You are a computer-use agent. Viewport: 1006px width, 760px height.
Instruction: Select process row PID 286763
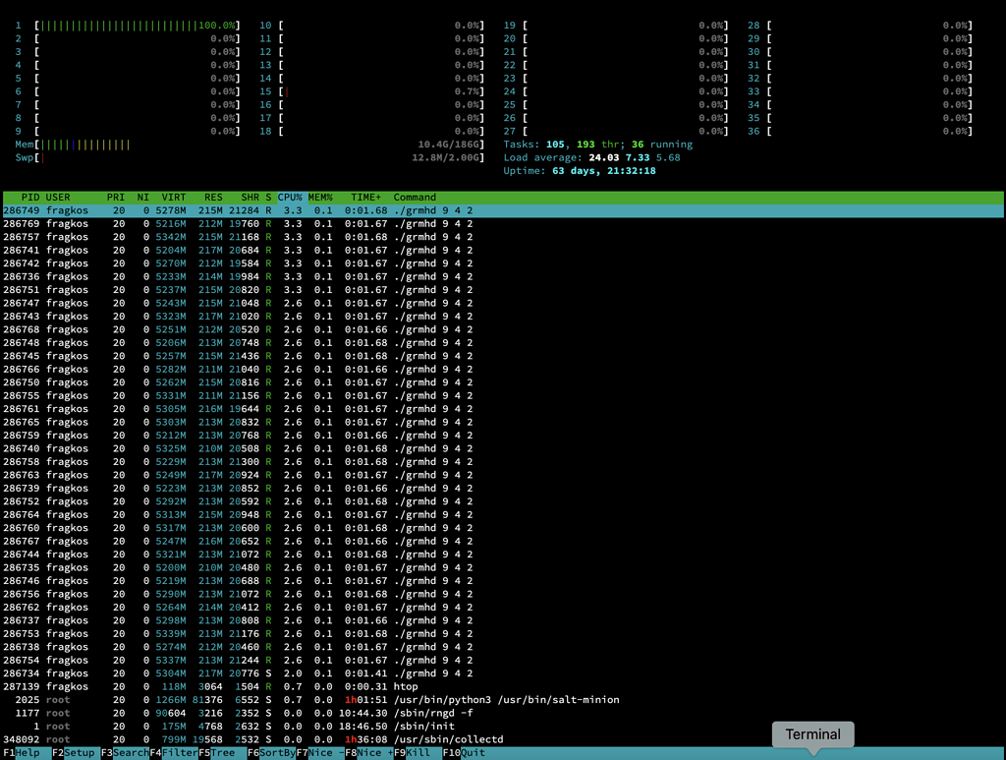[503, 475]
